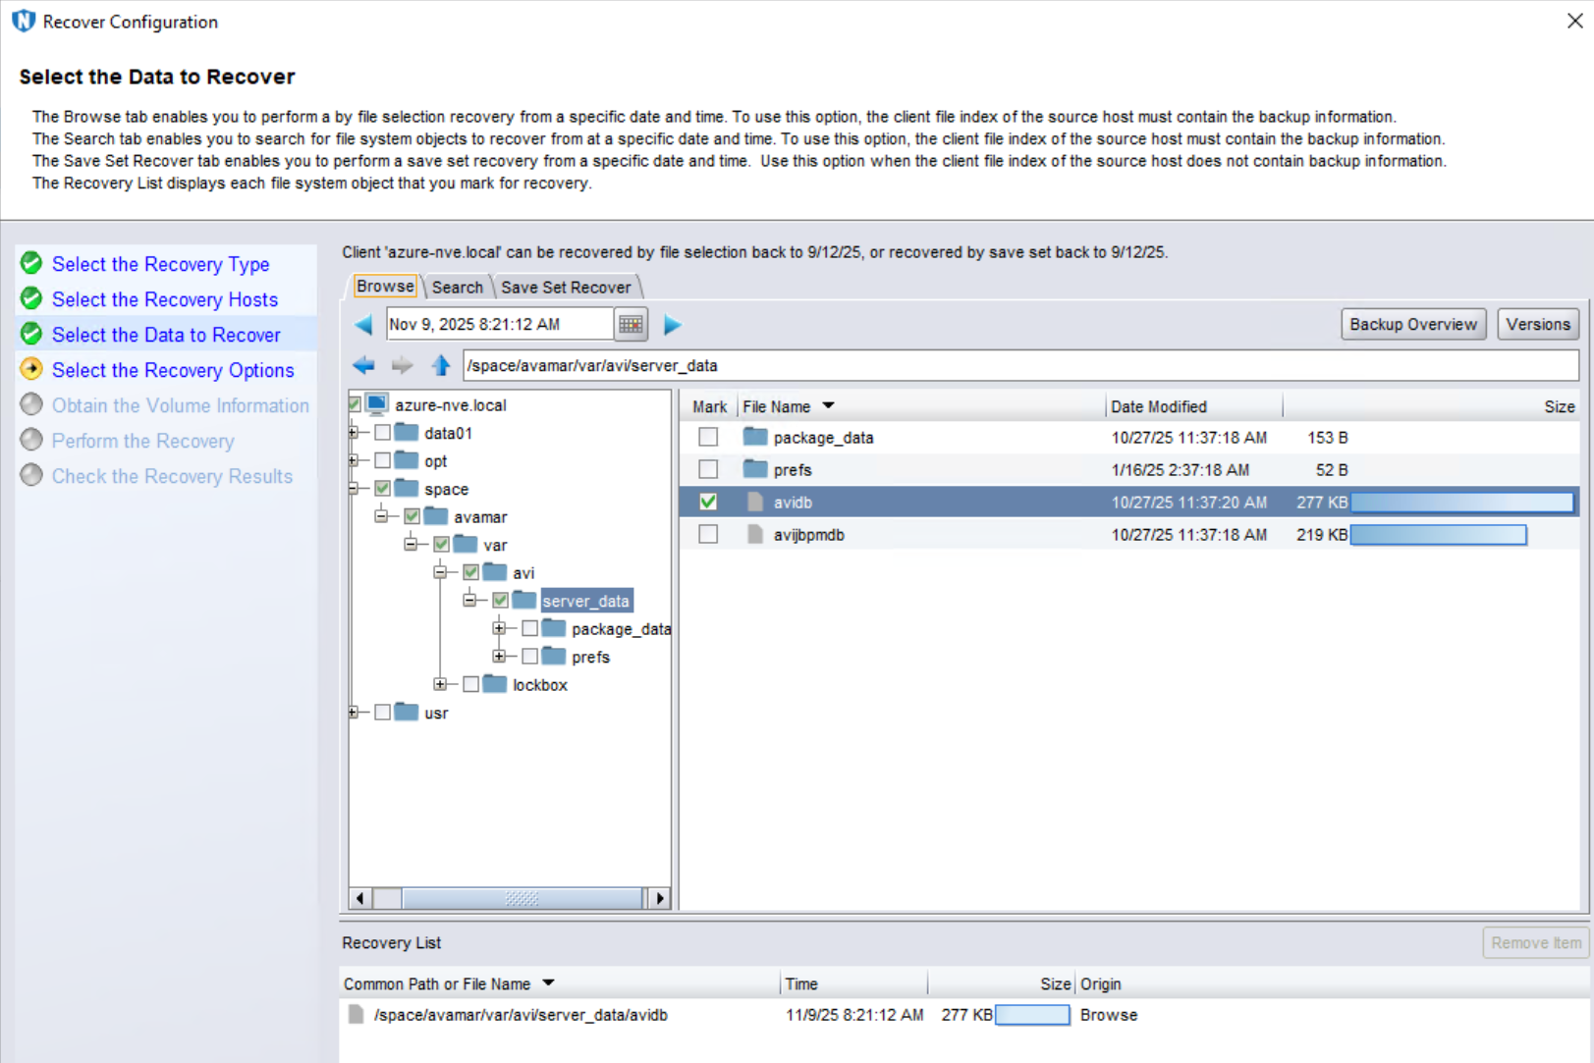Click the forward navigation arrow
The width and height of the screenshot is (1594, 1063).
(402, 365)
